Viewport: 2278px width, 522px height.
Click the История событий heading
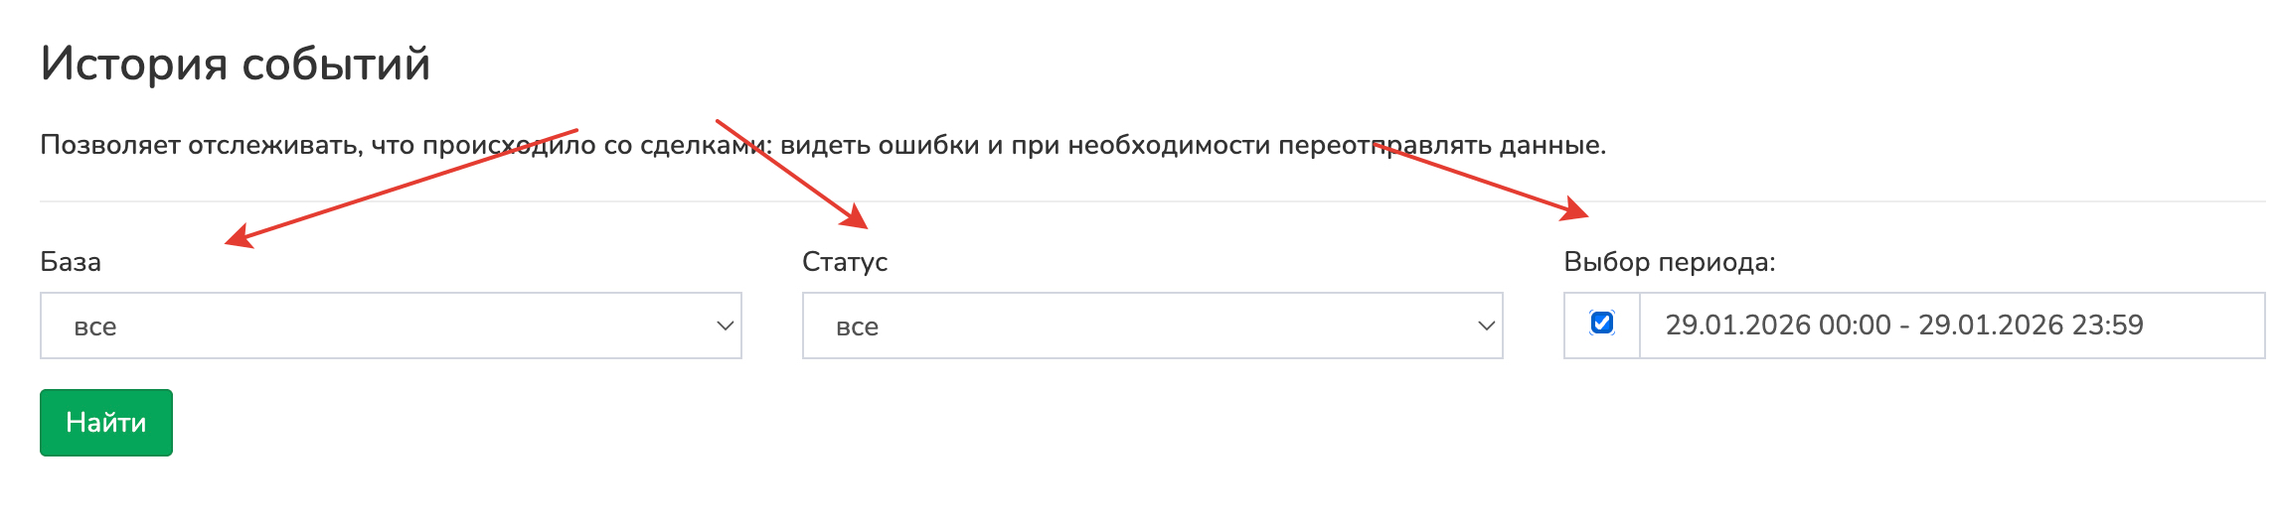235,65
